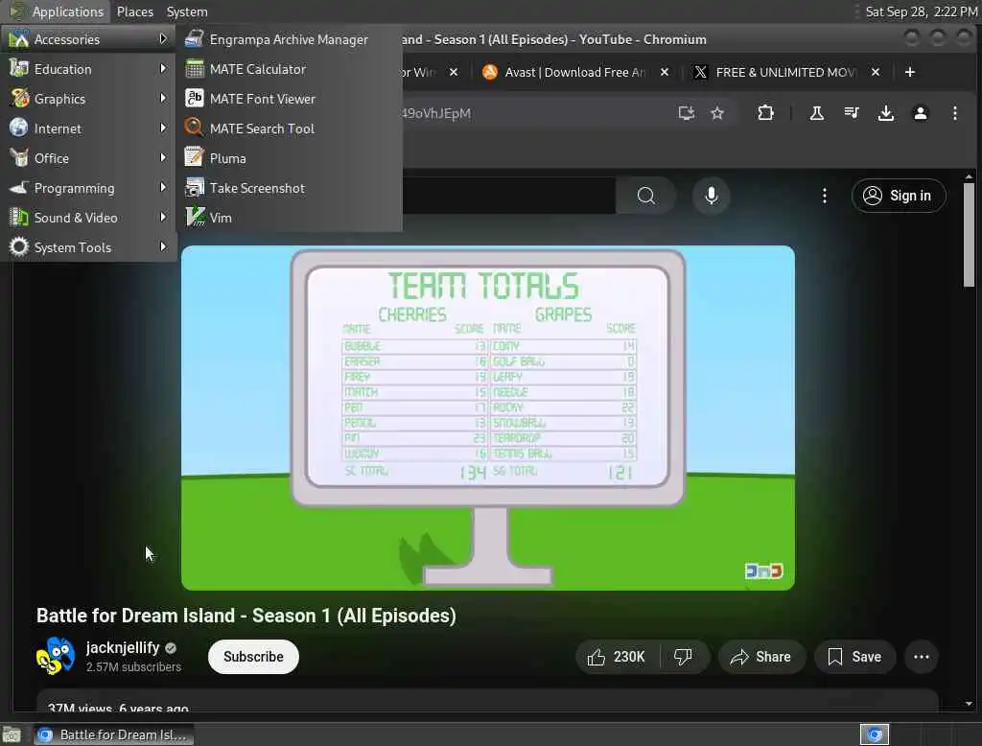Open the Places menu
Screen dimensions: 982x746
[x=134, y=12]
